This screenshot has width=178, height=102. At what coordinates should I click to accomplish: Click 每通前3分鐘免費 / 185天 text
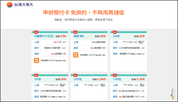click(55, 48)
